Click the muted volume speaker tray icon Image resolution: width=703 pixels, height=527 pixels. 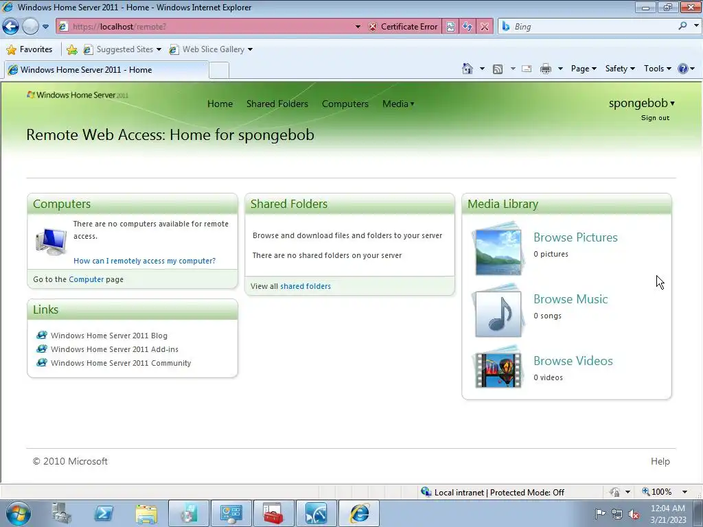634,513
